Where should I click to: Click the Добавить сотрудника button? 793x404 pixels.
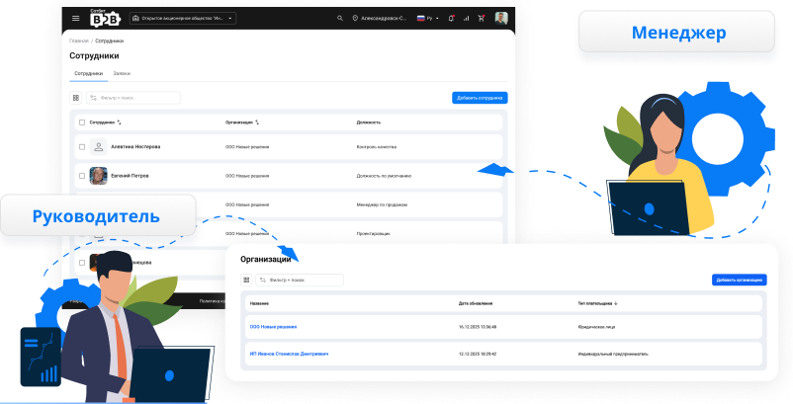(x=480, y=98)
